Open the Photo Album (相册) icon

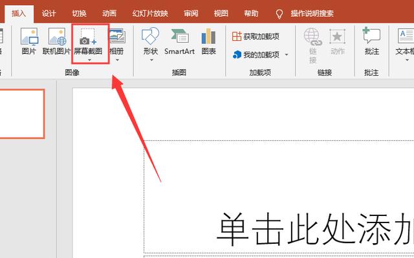click(117, 36)
